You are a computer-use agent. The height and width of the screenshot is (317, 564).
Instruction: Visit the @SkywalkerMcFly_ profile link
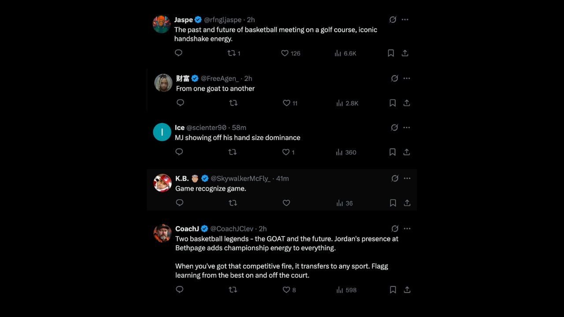click(x=240, y=178)
